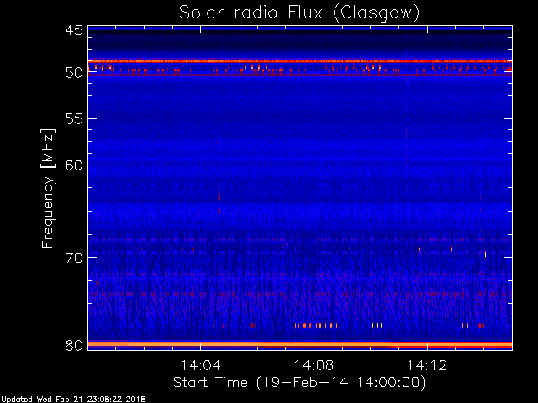Click the 55 frequency tick label
Viewport: 538px width, 403px height.
pos(74,119)
